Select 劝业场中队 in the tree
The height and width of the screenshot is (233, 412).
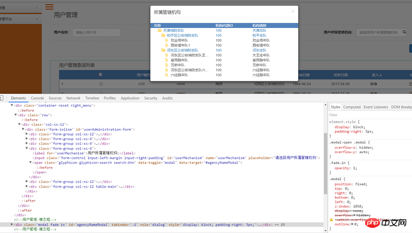pos(179,40)
